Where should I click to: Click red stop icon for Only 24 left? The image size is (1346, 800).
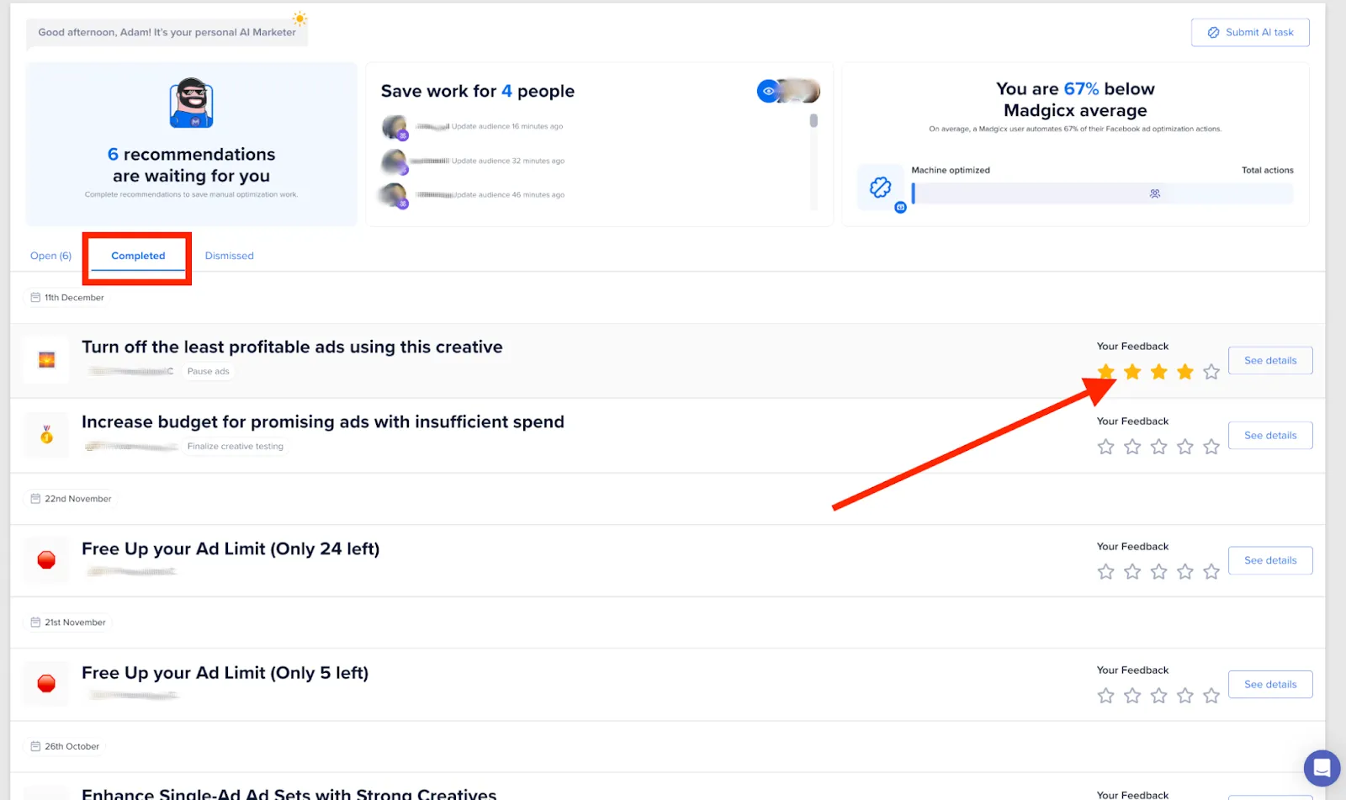click(46, 560)
